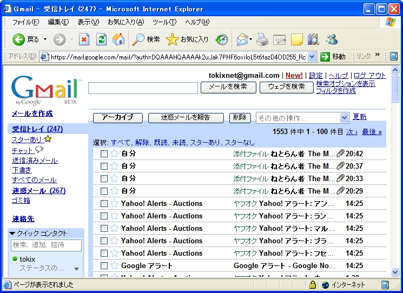Open the Mail icon dropdown arrow
Image resolution: width=403 pixels, height=293 pixels.
[251, 39]
